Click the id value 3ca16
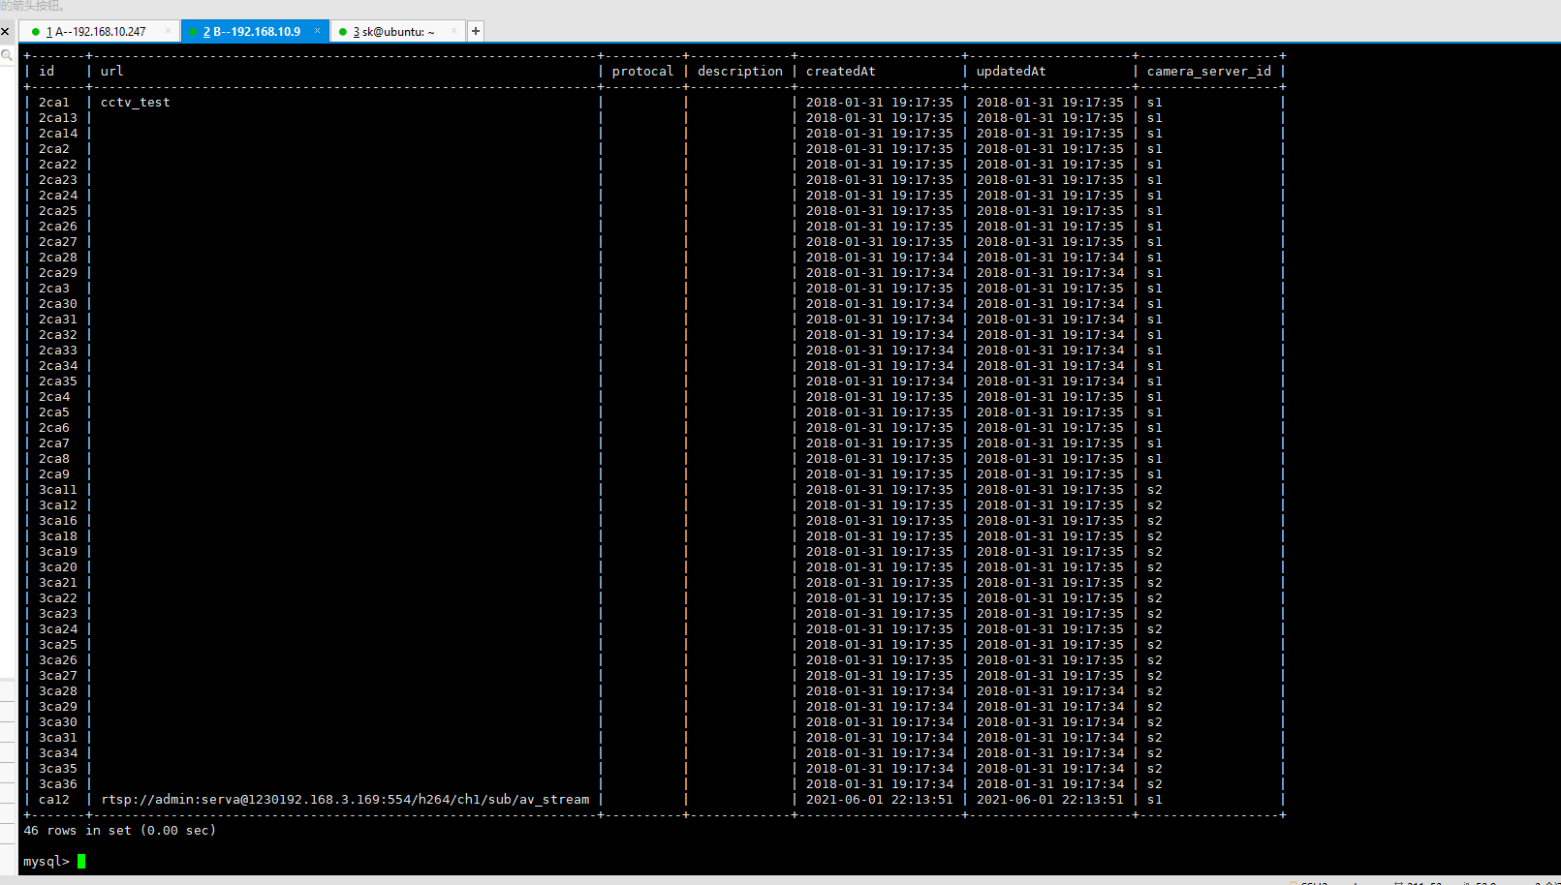The width and height of the screenshot is (1561, 885). [58, 520]
